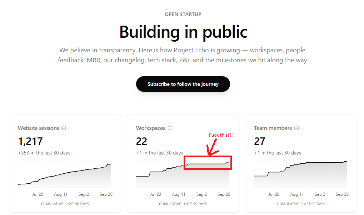Select the Team members card title

[x=273, y=128]
